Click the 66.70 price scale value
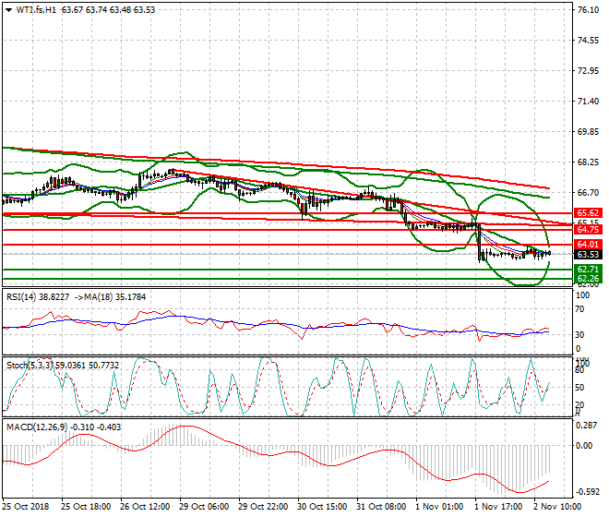 point(588,193)
